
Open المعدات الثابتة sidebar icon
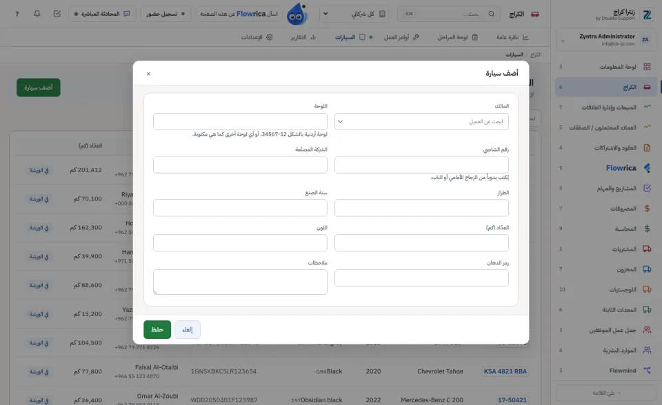coord(647,310)
